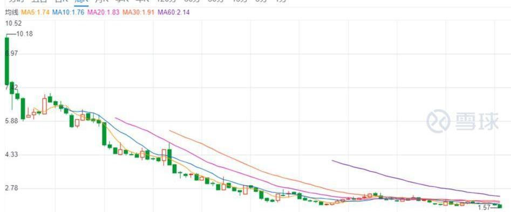The width and height of the screenshot is (511, 212).
Task: Select the MA20:1.83 legend label
Action: (104, 12)
